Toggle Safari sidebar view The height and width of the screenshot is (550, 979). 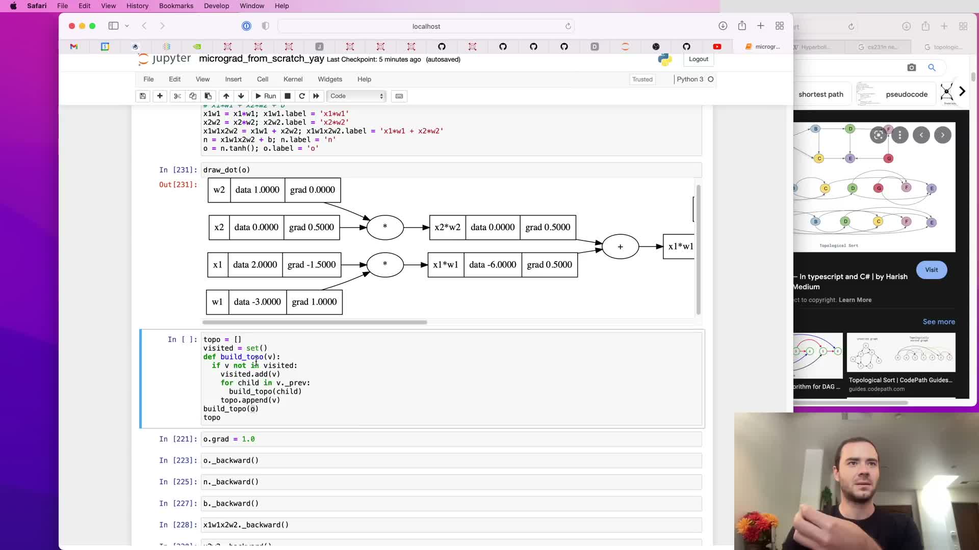113,26
